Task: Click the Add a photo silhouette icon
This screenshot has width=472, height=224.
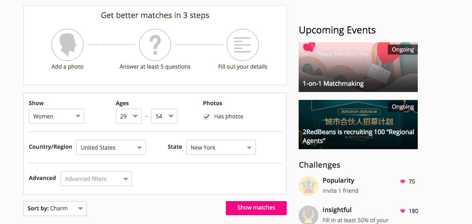Action: click(67, 45)
